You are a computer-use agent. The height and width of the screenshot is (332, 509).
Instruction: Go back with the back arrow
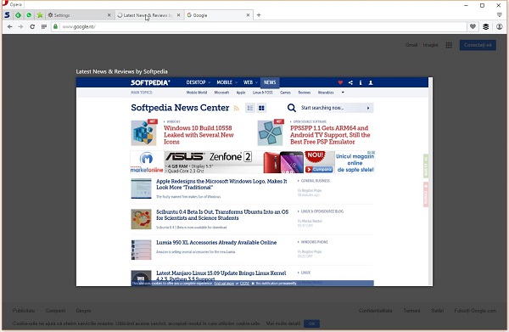click(x=9, y=26)
